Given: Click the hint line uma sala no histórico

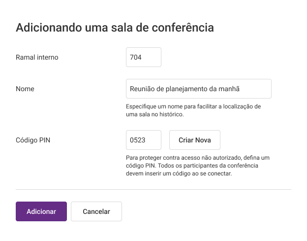Looking at the screenshot, I should click(155, 114).
